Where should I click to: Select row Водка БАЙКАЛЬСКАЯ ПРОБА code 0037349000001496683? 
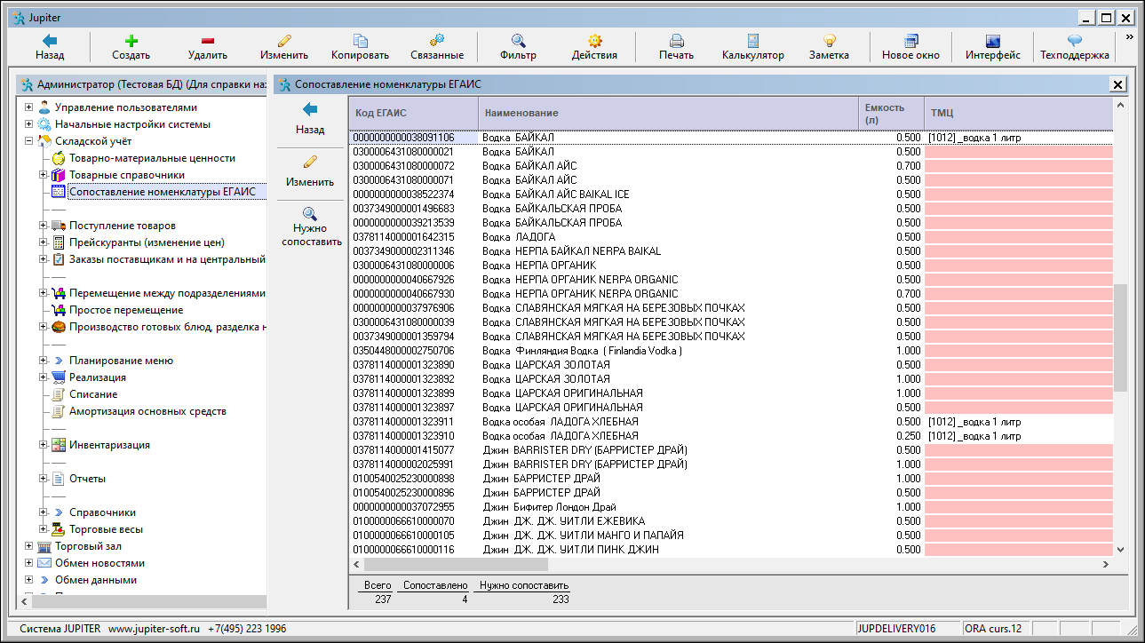pos(730,209)
